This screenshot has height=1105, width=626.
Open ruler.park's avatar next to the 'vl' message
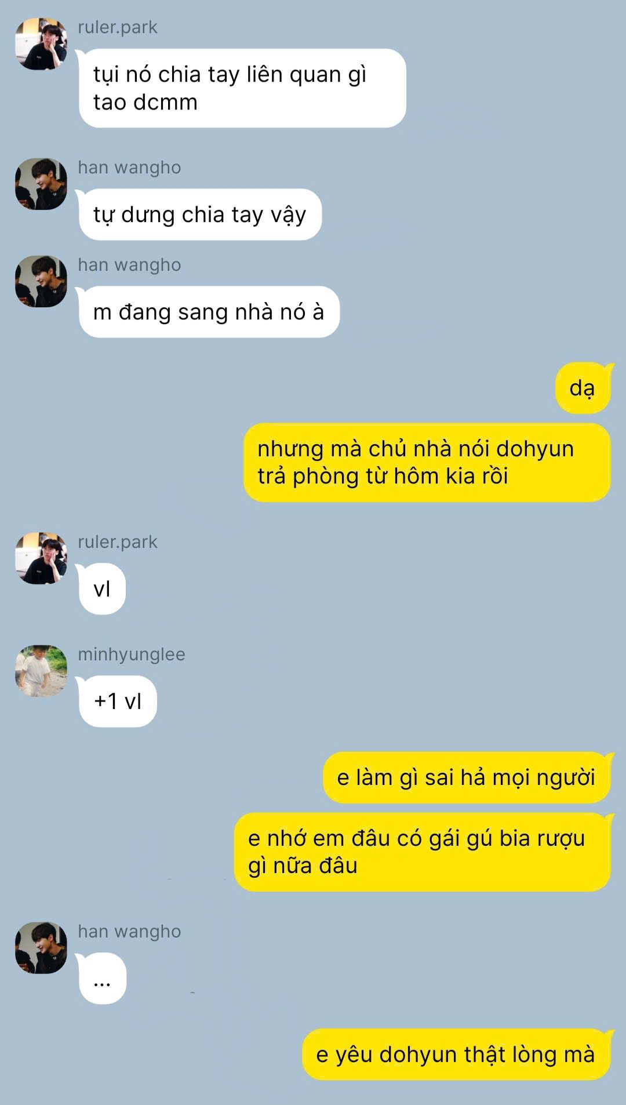(x=41, y=558)
